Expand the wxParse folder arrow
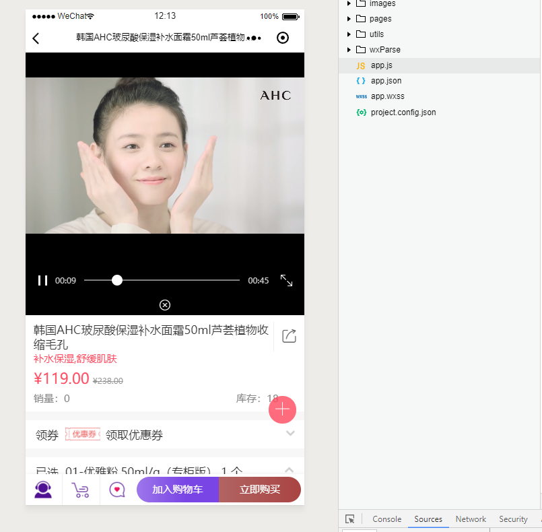This screenshot has height=532, width=542. click(x=349, y=50)
